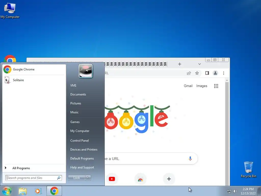Image resolution: width=261 pixels, height=196 pixels.
Task: Select Chrome shortcut on desktop
Action: (10, 59)
